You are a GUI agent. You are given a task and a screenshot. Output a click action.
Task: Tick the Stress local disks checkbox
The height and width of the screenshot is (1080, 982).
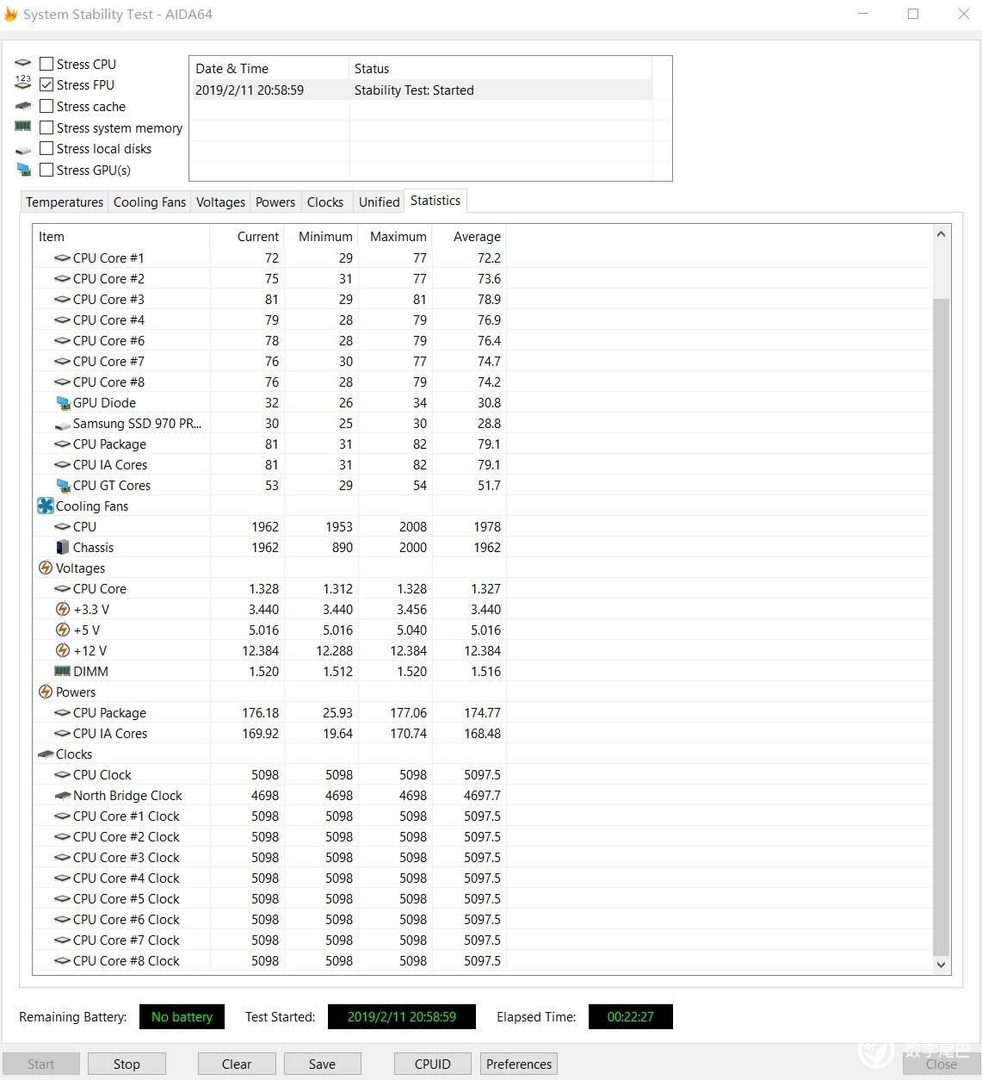coord(46,148)
